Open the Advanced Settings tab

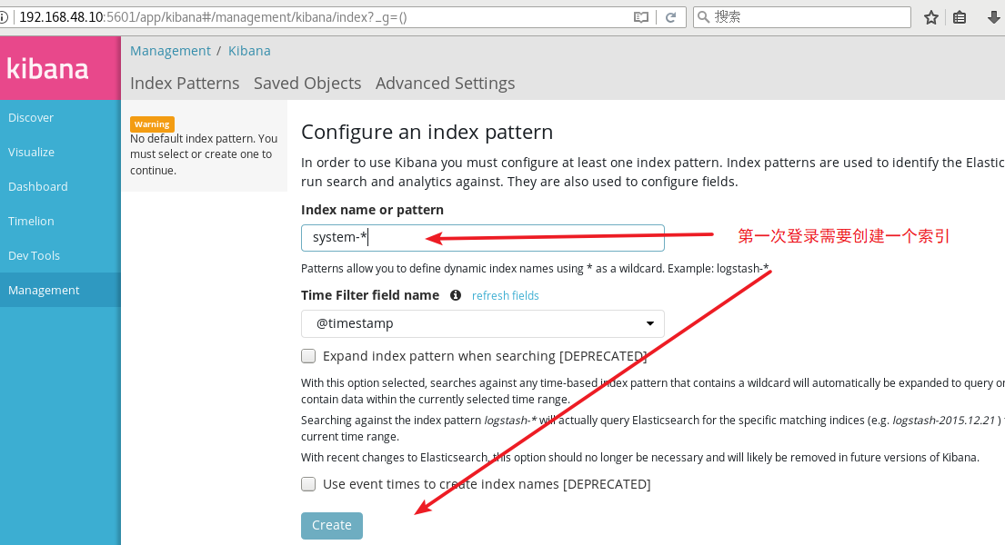coord(446,84)
